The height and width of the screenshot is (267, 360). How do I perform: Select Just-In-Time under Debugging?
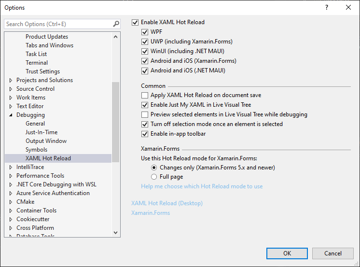tap(42, 132)
